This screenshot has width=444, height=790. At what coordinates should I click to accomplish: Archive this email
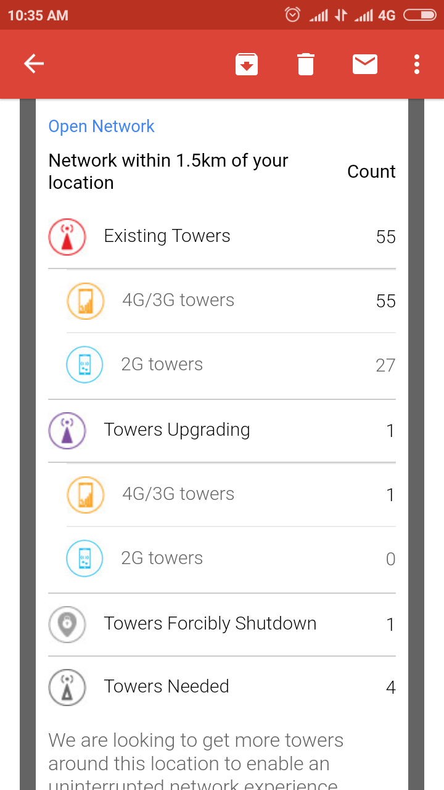[246, 64]
